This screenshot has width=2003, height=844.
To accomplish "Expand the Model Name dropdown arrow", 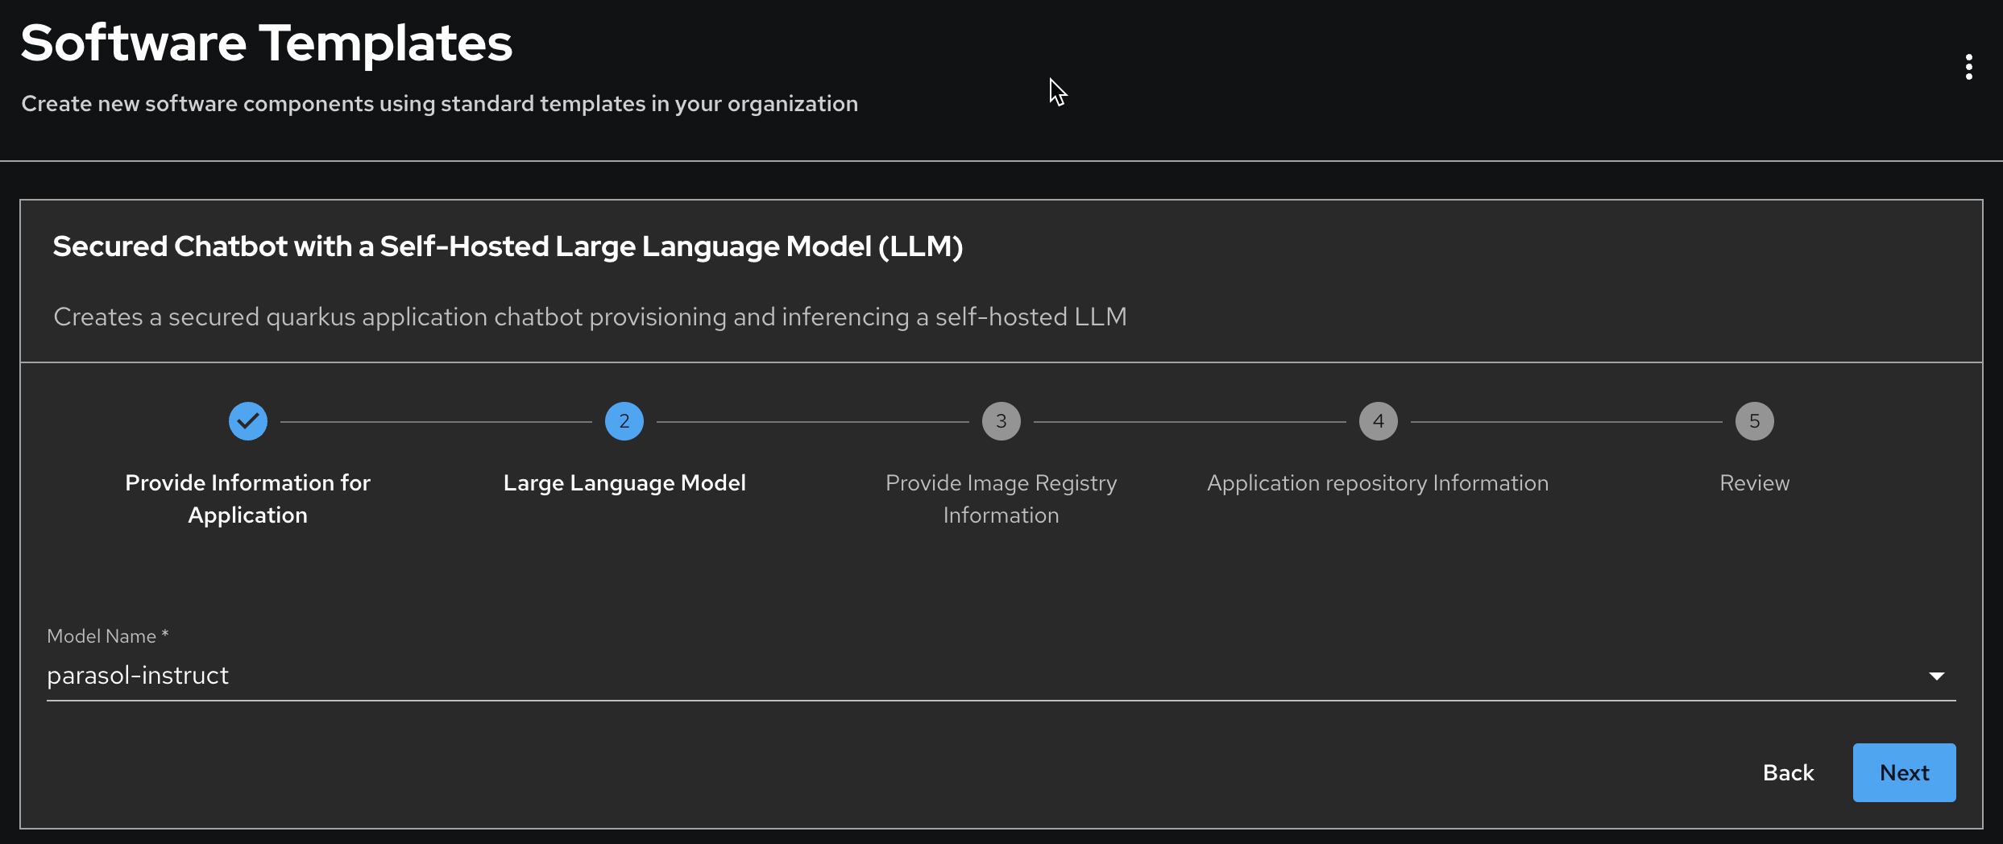I will (1936, 676).
